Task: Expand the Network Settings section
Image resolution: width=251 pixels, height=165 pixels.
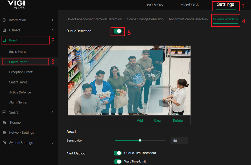Action: point(52,132)
